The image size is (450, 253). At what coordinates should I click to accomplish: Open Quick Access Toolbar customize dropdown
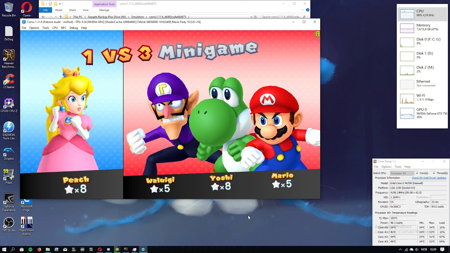(60, 4)
